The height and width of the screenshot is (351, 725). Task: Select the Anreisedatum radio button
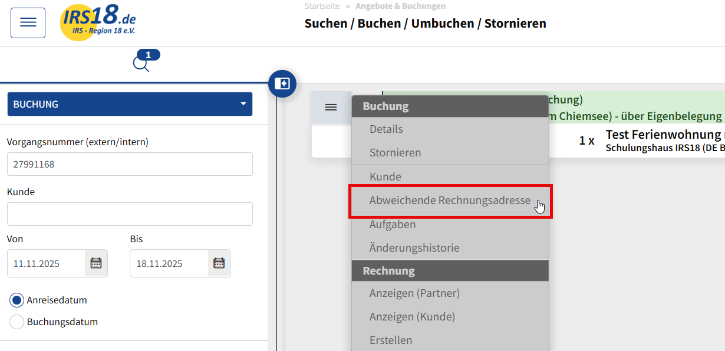point(17,300)
